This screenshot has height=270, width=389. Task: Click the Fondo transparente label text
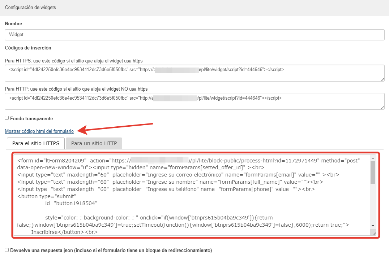point(31,119)
